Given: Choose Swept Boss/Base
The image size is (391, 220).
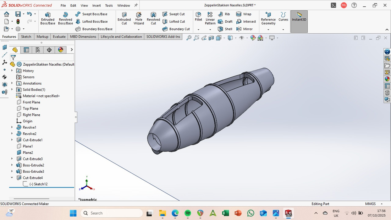Looking at the screenshot, I should (91, 14).
